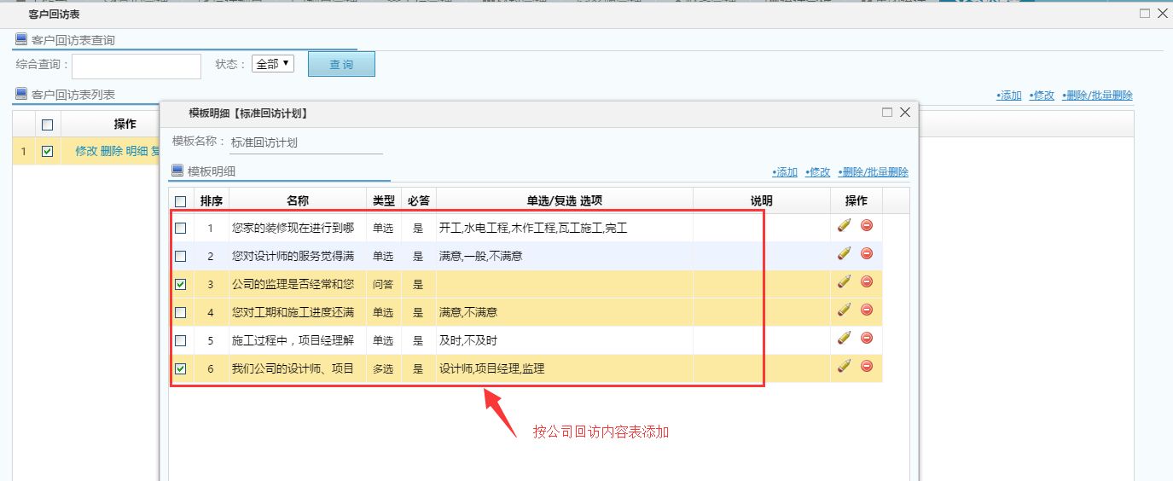Uncheck the box for question row 3
The height and width of the screenshot is (481, 1173).
[x=180, y=285]
